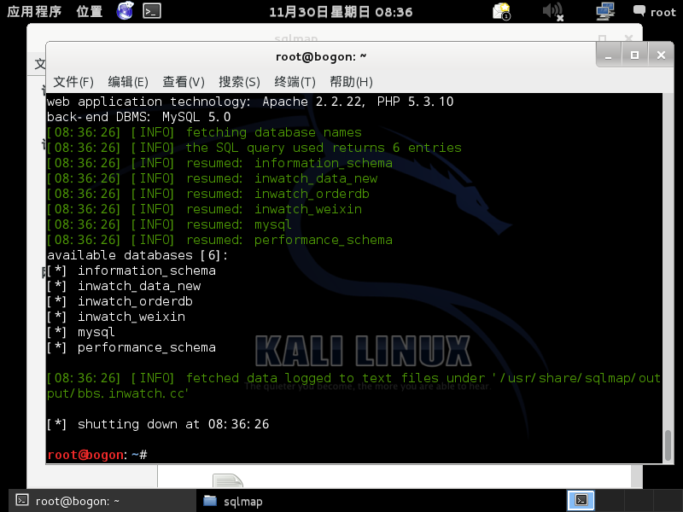Click 'resumed: performance_schema' log line
Screen dimensions: 683x512
[220, 240]
